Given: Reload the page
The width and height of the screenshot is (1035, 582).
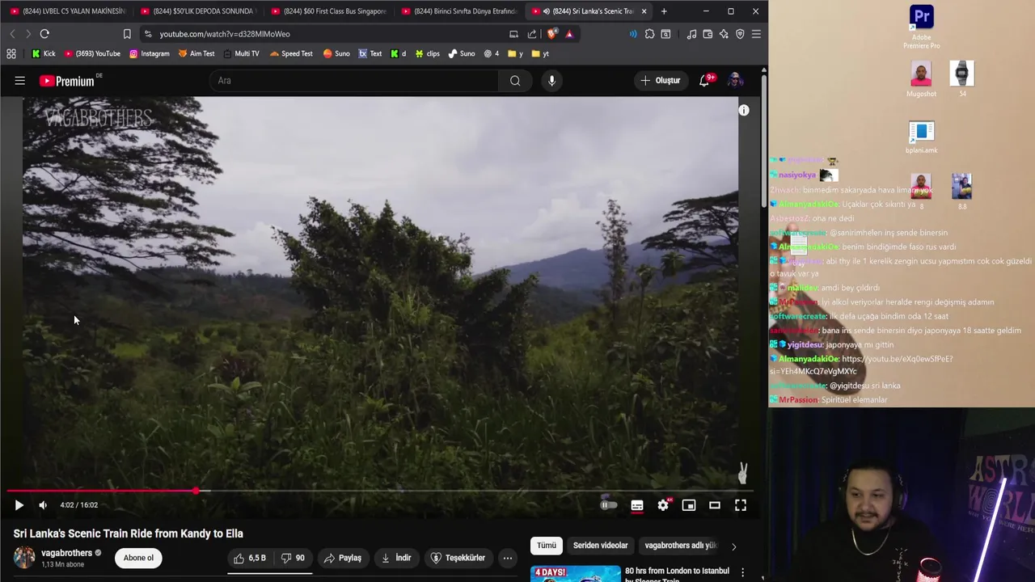Looking at the screenshot, I should [x=44, y=34].
